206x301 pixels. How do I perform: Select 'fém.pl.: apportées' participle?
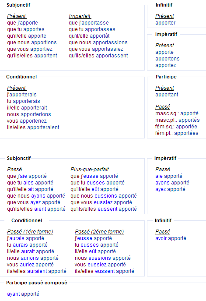click(177, 133)
